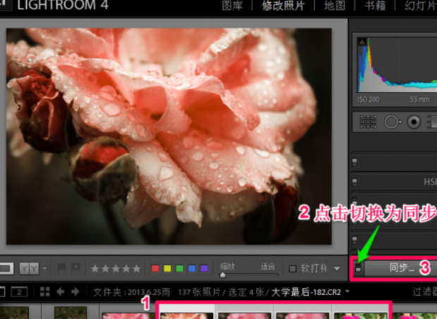Viewport: 437px width, 319px height.
Task: Toggle shadow clipping triangle in histogram
Action: 362,42
